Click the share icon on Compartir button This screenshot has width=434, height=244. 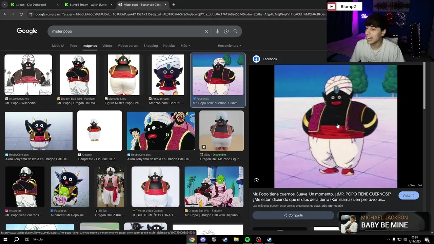point(285,215)
